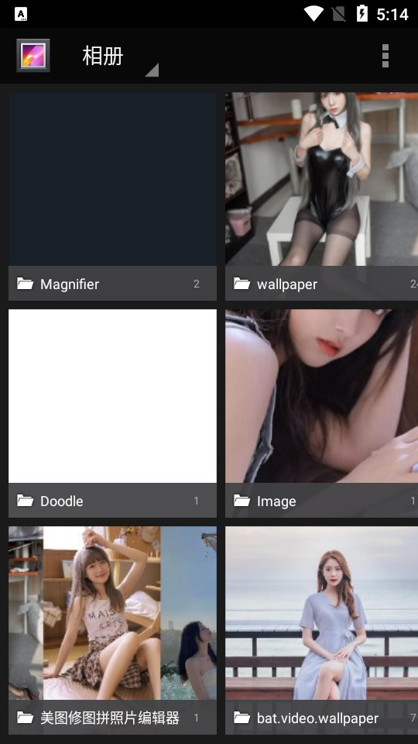418x744 pixels.
Task: Click the folder icon next to Image
Action: 242,501
